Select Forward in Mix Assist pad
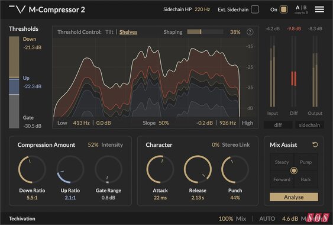Screen dimensions: 333x225 tap(282, 179)
